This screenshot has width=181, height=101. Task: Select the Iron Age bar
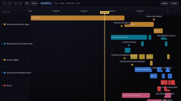tap(158, 31)
